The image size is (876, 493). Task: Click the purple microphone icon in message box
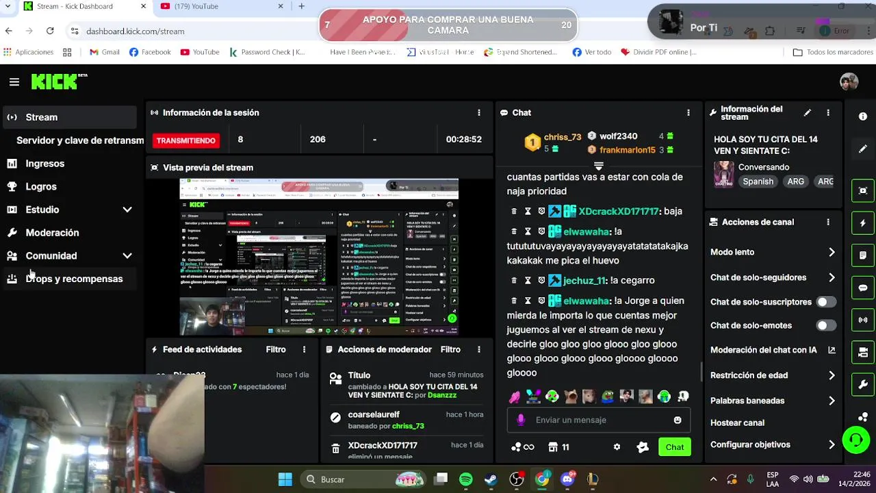pyautogui.click(x=521, y=420)
